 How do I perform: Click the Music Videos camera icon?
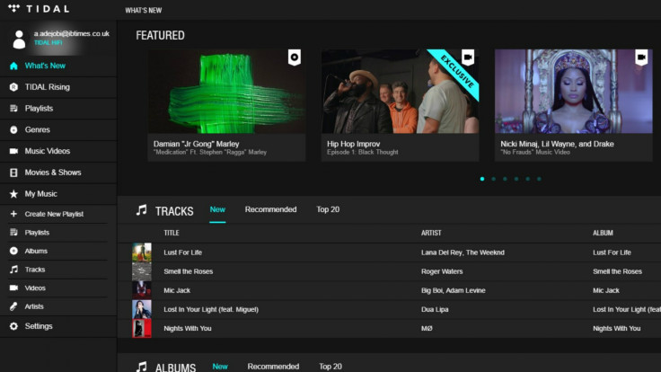[13, 151]
